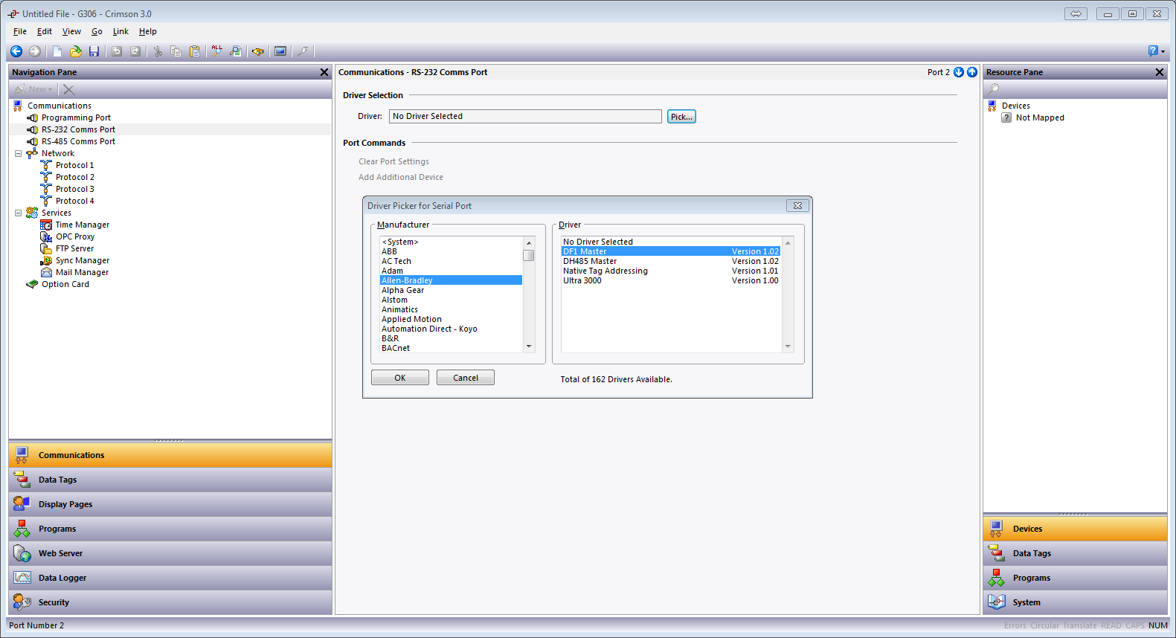Click the Paste clipboard icon in toolbar
The image size is (1176, 638).
point(194,51)
